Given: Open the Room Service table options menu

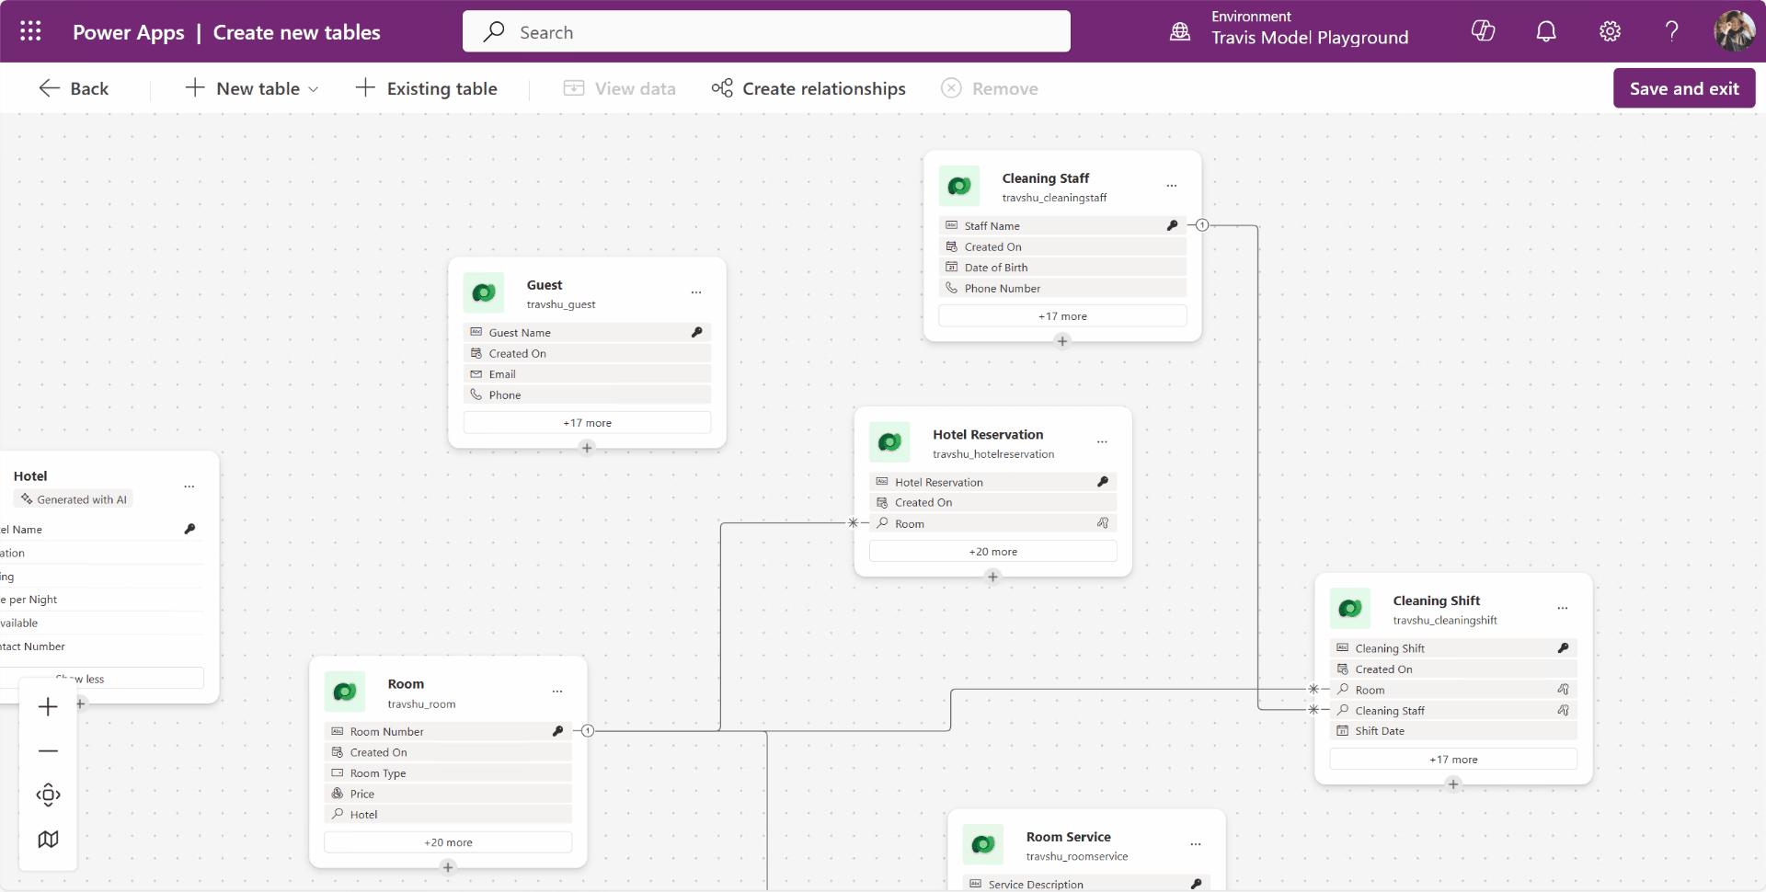Looking at the screenshot, I should [x=1197, y=844].
